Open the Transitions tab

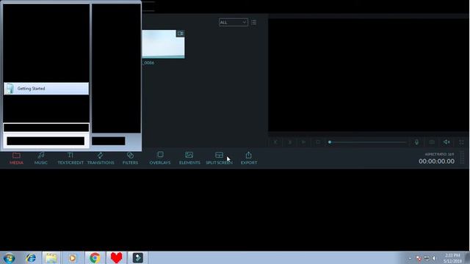101,158
